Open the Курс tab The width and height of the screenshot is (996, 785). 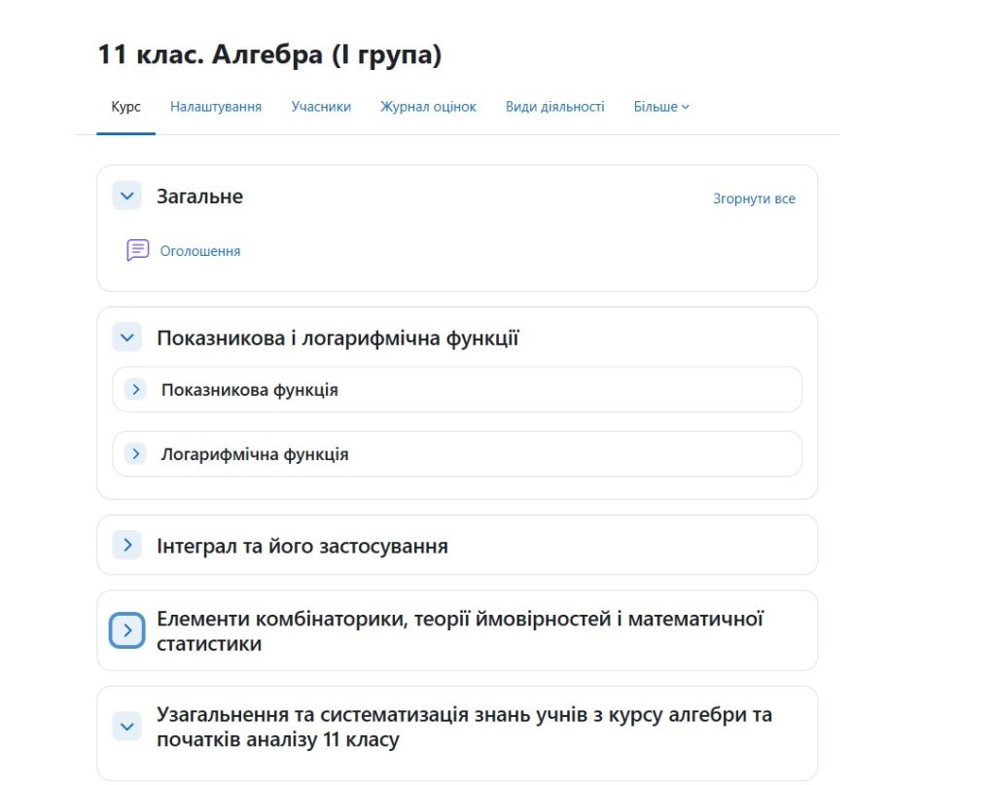pos(126,107)
